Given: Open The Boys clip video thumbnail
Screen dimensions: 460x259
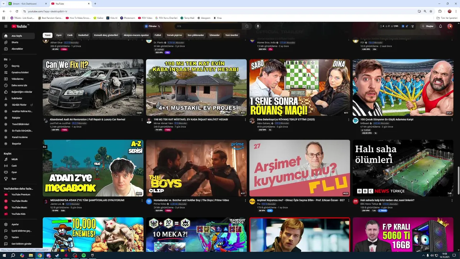Looking at the screenshot, I should pos(196,168).
